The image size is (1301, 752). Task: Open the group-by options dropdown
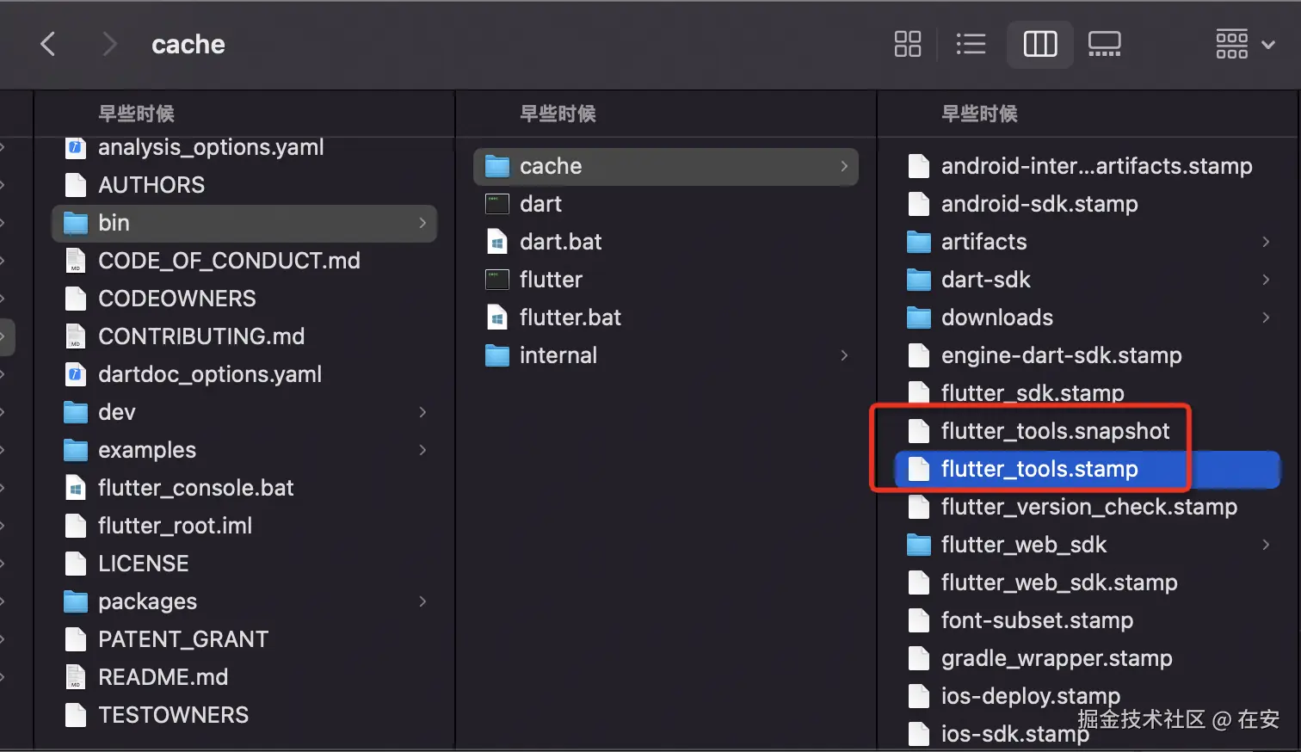[1244, 44]
